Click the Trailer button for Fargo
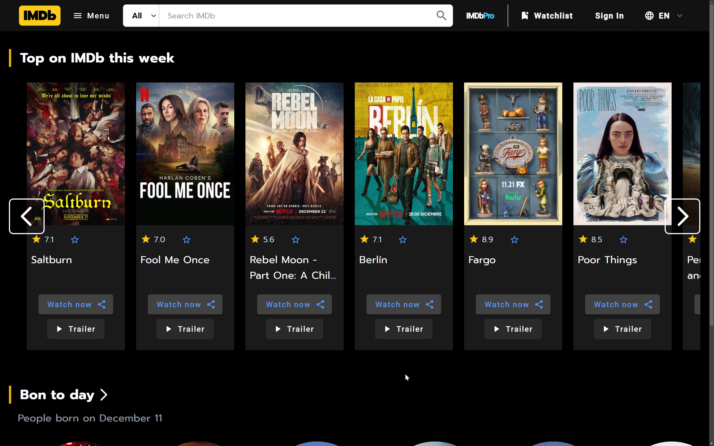This screenshot has width=714, height=446. (x=513, y=328)
